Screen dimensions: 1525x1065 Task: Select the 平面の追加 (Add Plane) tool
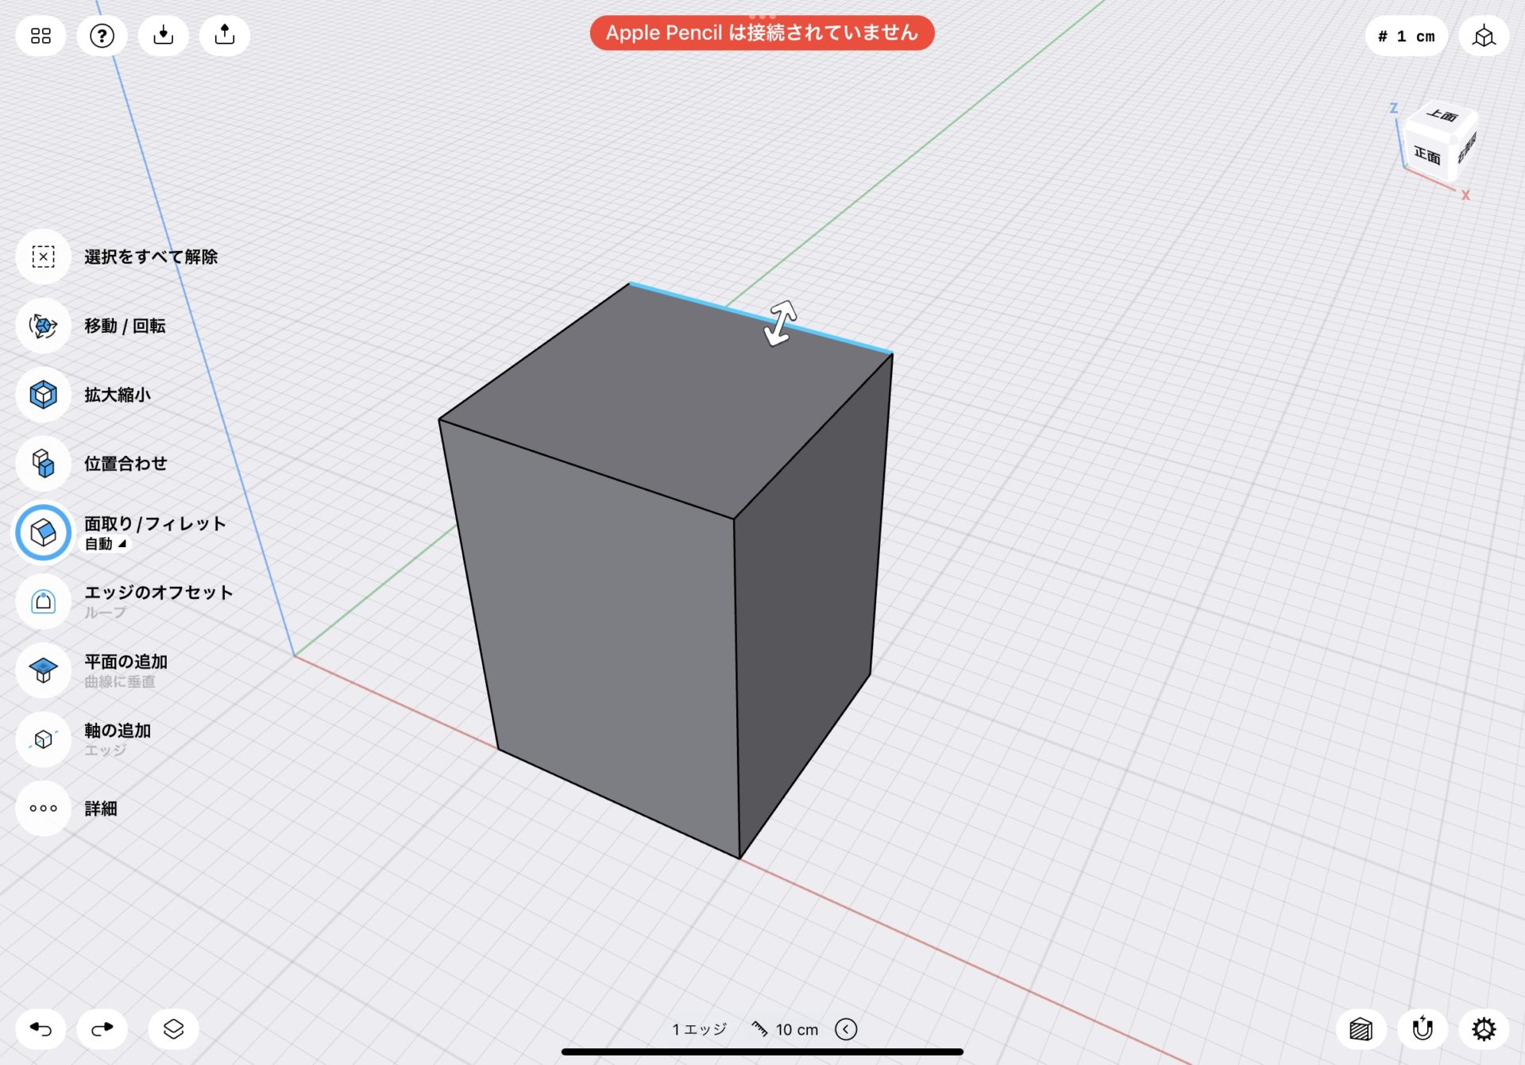point(43,670)
